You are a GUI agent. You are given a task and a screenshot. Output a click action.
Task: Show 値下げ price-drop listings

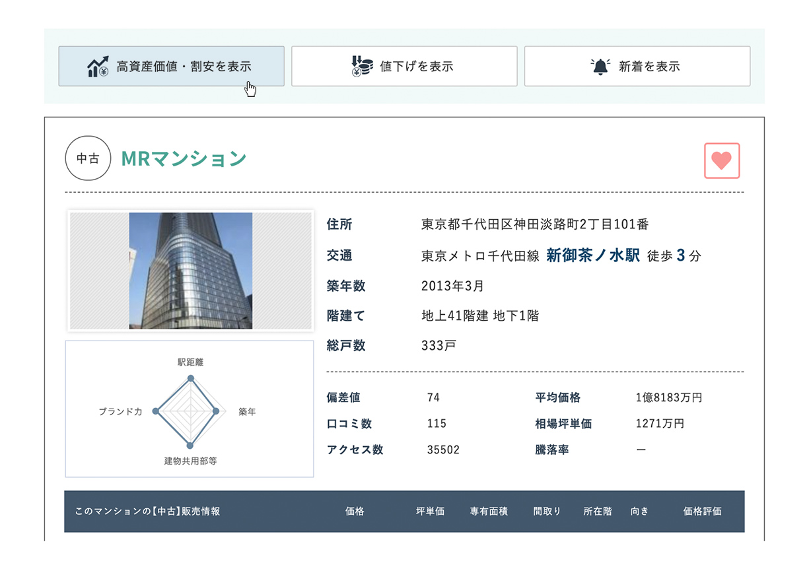(404, 66)
